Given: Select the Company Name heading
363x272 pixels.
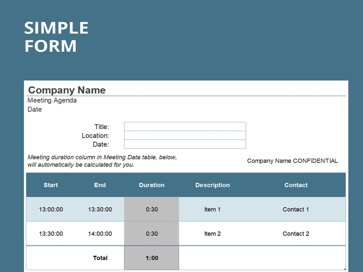Looking at the screenshot, I should pyautogui.click(x=67, y=90).
